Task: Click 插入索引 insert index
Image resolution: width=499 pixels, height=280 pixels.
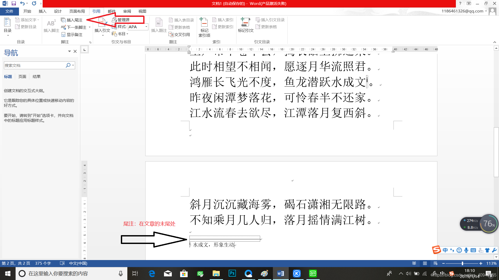Action: [223, 20]
